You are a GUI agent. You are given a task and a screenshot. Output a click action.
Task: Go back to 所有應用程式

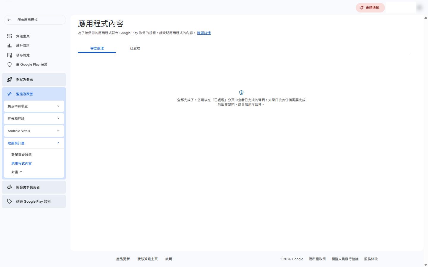coord(35,20)
